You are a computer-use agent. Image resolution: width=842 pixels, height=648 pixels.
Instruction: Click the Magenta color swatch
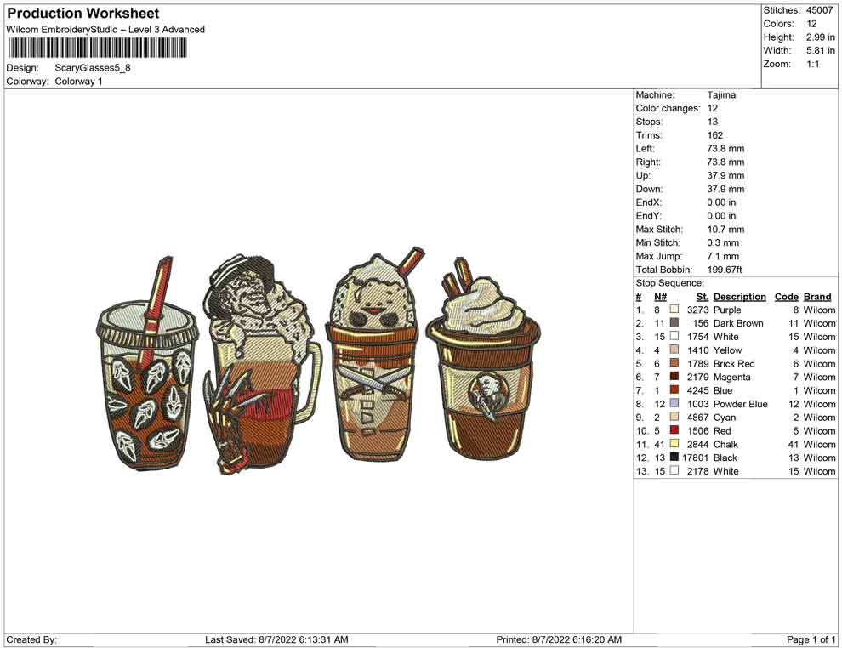click(x=674, y=377)
